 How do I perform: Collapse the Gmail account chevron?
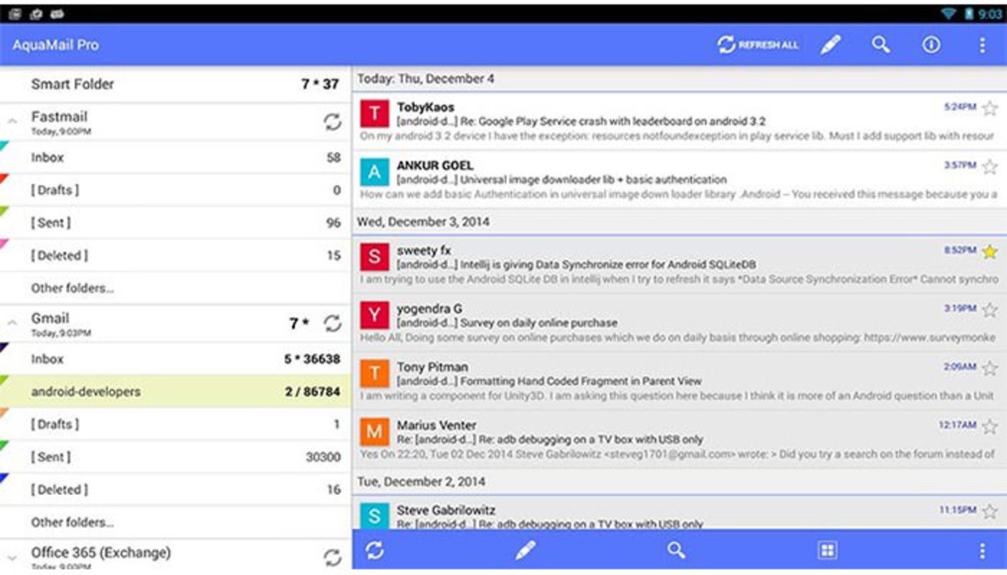click(12, 323)
